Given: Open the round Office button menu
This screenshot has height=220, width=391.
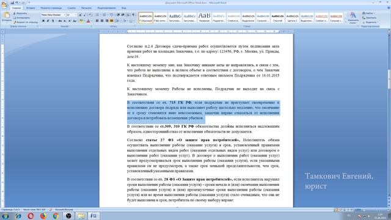Looking at the screenshot, I should [x=4, y=4].
